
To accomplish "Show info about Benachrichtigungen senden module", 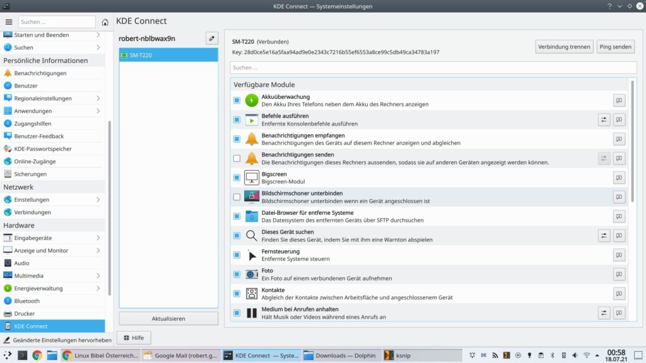I will click(x=619, y=158).
